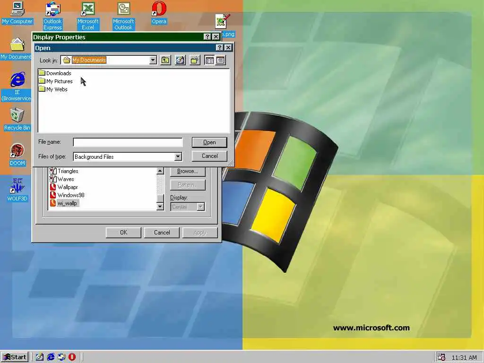Launch Internet Explorer from quick launch bar
Screen dimensions: 484x363
[x=51, y=357]
